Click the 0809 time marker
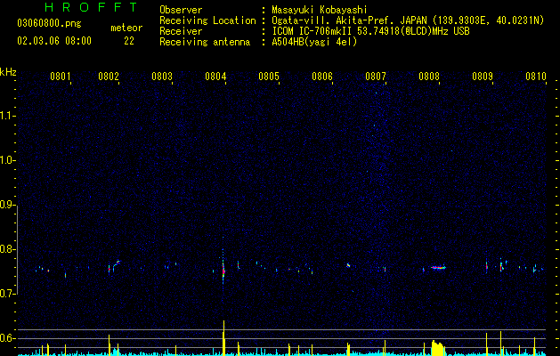This screenshot has width=560, height=356. point(483,77)
